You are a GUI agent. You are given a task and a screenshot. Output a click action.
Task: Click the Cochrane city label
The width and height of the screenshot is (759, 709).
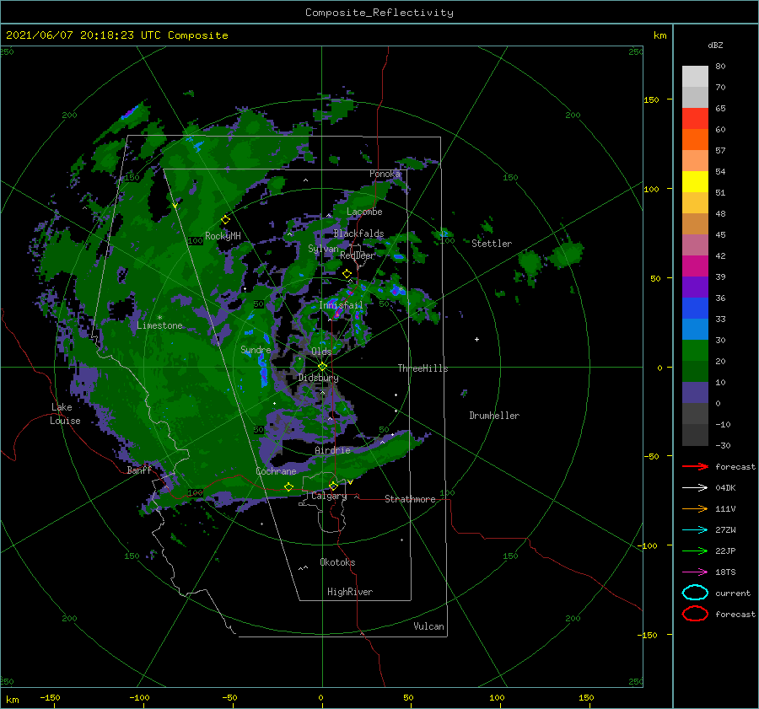[x=276, y=471]
